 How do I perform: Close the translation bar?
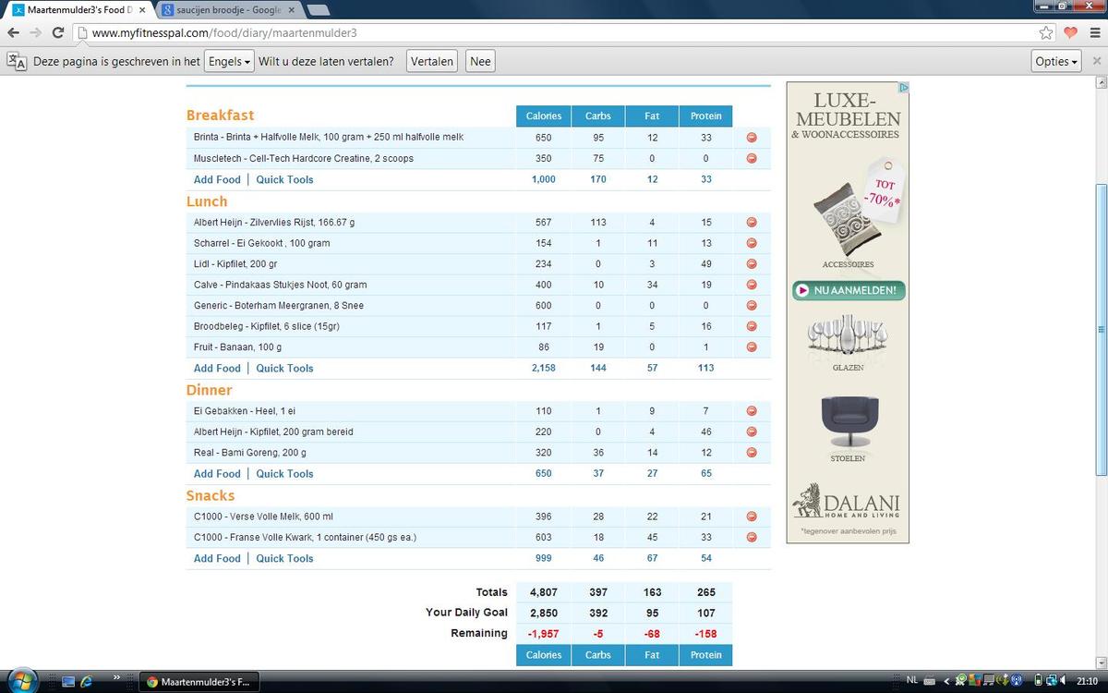1097,61
